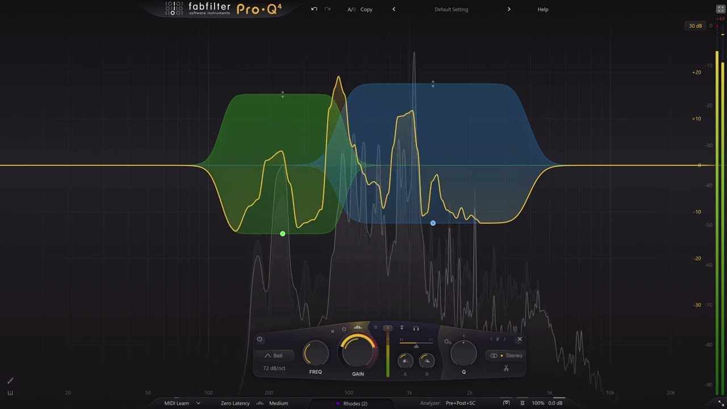Toggle the band power button
The height and width of the screenshot is (409, 727).
(x=260, y=339)
